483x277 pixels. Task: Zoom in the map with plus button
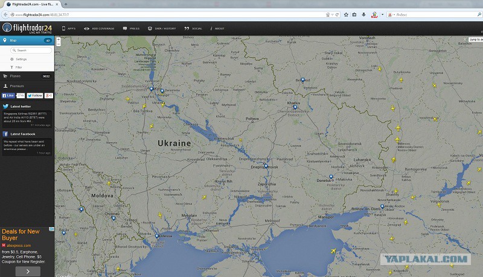click(58, 39)
